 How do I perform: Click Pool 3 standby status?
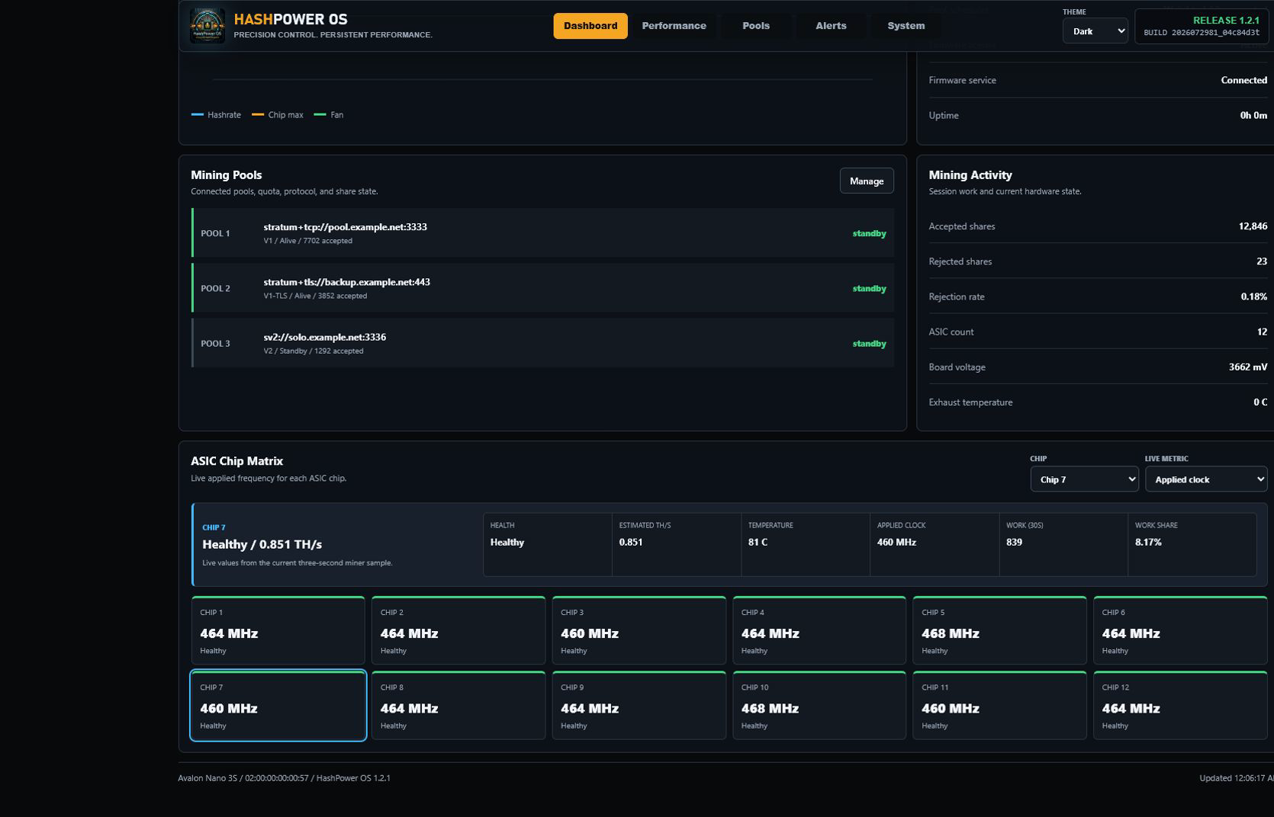869,344
